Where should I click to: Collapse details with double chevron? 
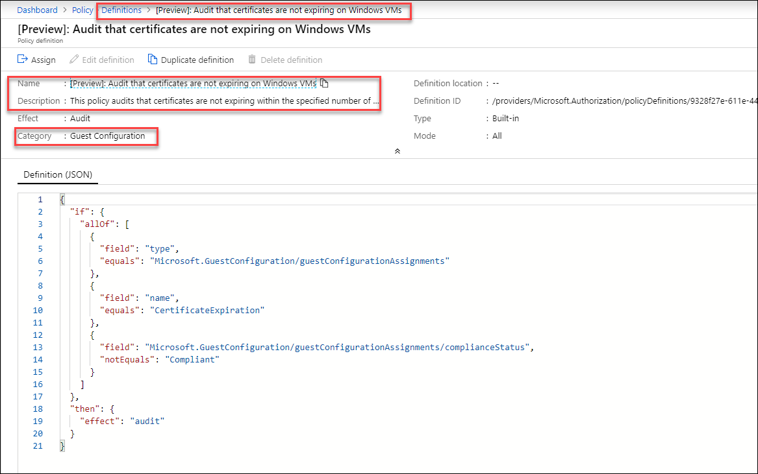point(398,151)
